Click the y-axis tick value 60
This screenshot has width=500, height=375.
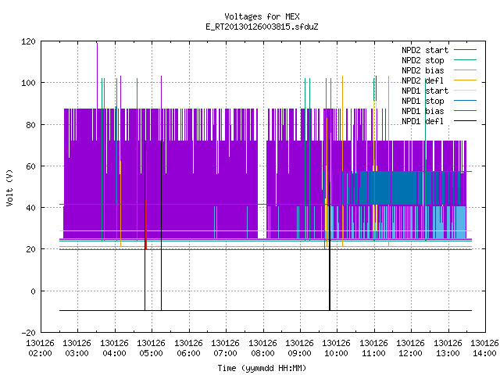(x=30, y=166)
